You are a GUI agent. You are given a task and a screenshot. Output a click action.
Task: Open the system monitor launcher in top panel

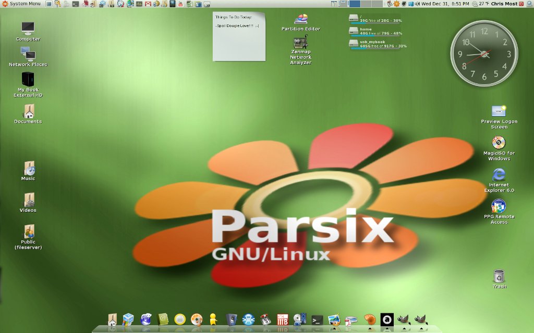tap(139, 4)
